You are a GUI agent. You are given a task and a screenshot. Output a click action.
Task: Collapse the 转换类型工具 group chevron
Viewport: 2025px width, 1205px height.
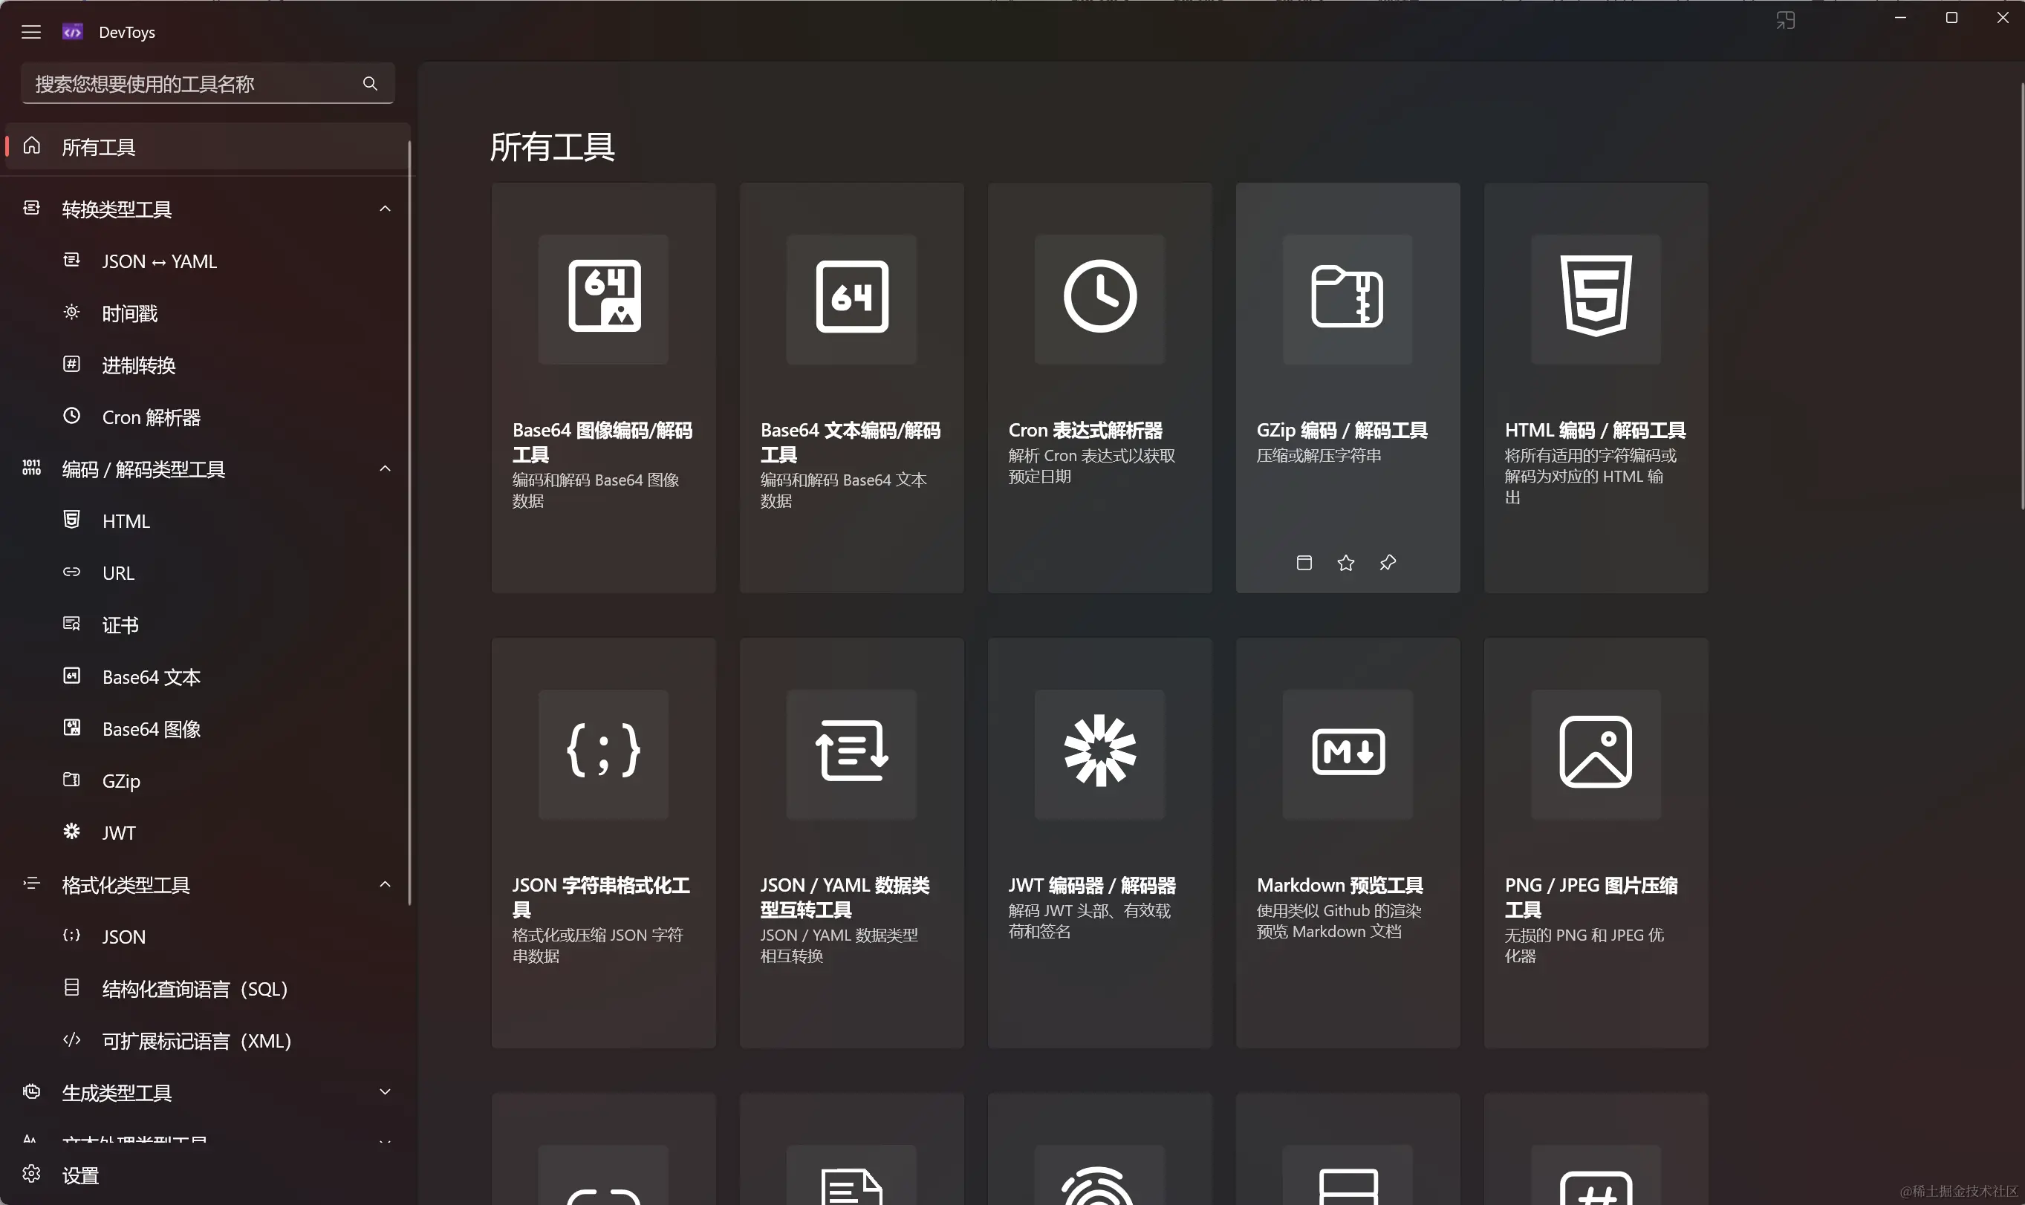pos(385,209)
